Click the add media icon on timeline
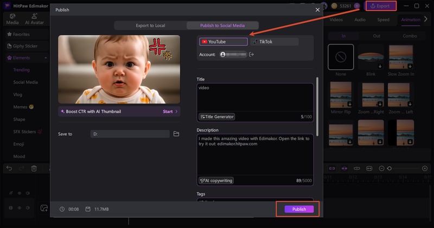Viewport: 434px width, 228px height. point(44,208)
